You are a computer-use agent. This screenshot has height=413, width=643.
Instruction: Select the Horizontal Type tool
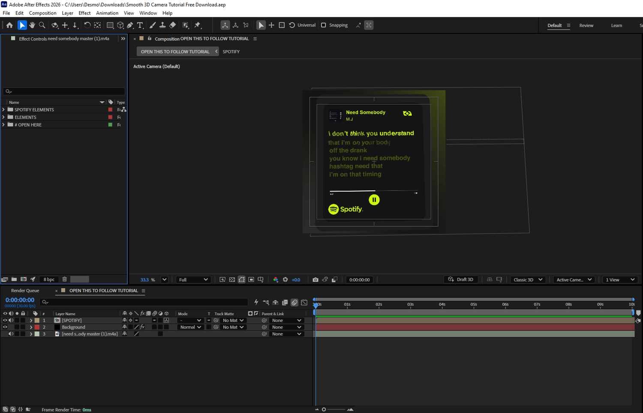(x=140, y=25)
